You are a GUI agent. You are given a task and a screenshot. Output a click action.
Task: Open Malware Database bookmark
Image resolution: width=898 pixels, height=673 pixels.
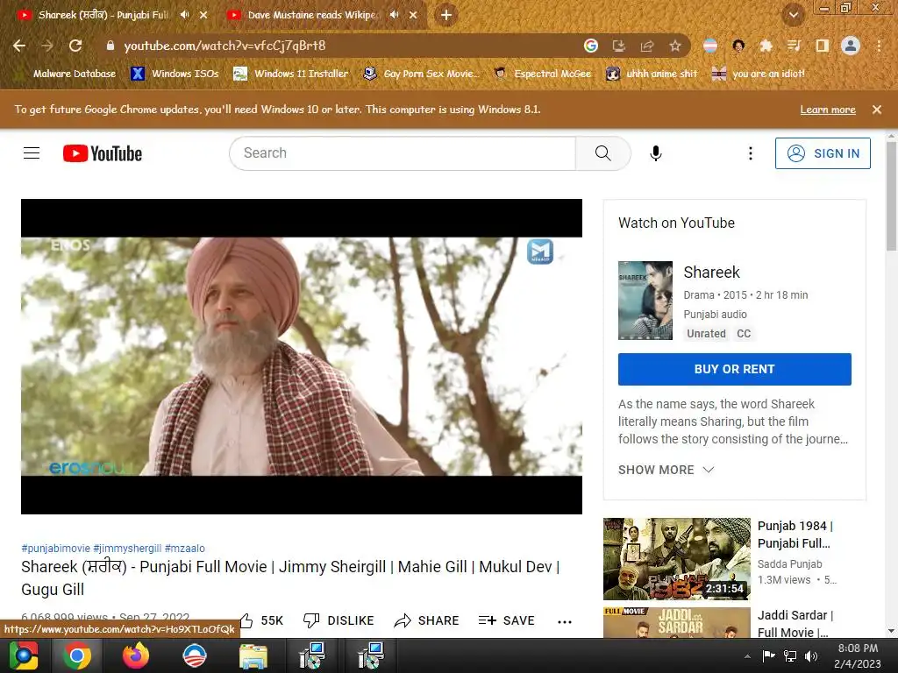tap(67, 74)
